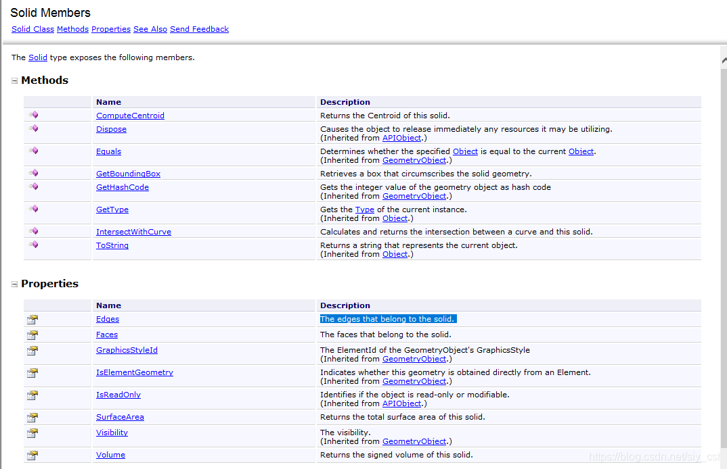Click the scrollbar up arrow on the right edge

724,61
